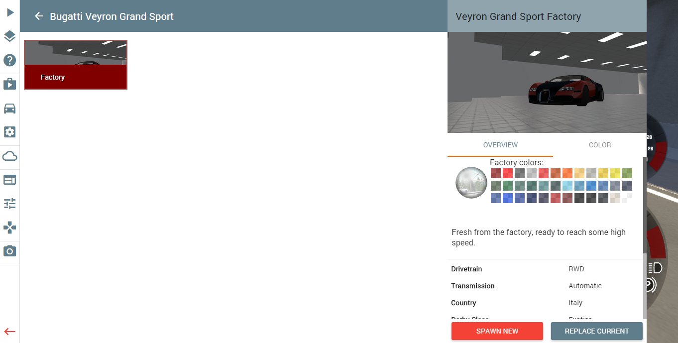Click the 'Italy' country value
The width and height of the screenshot is (678, 343).
click(x=575, y=303)
